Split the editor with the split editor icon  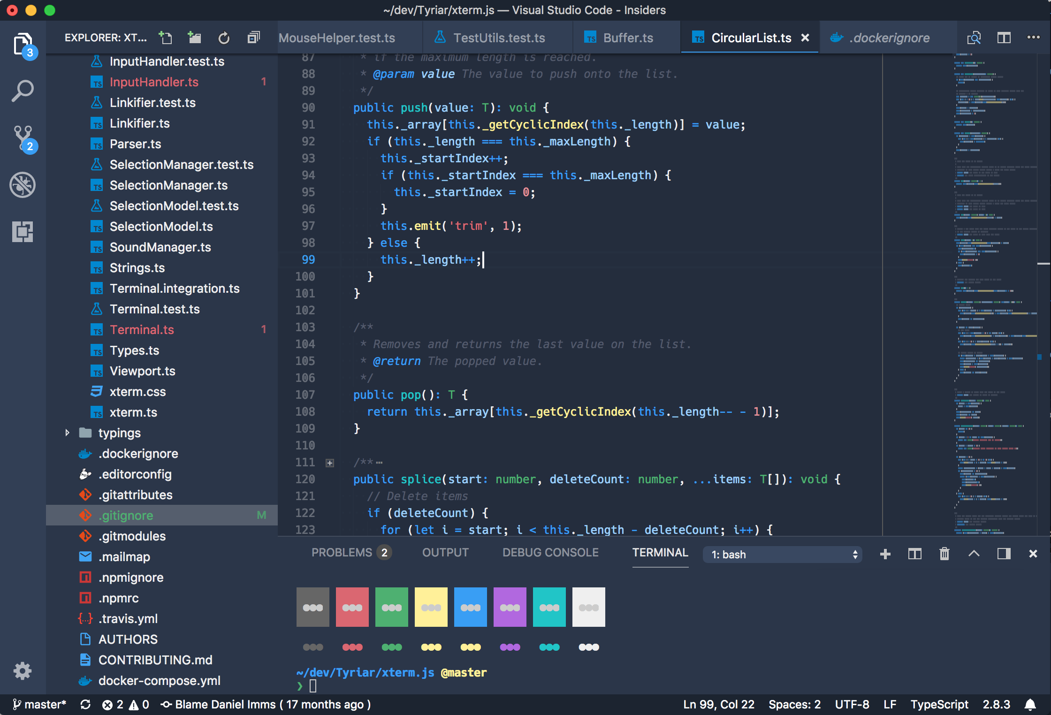[x=1004, y=38]
